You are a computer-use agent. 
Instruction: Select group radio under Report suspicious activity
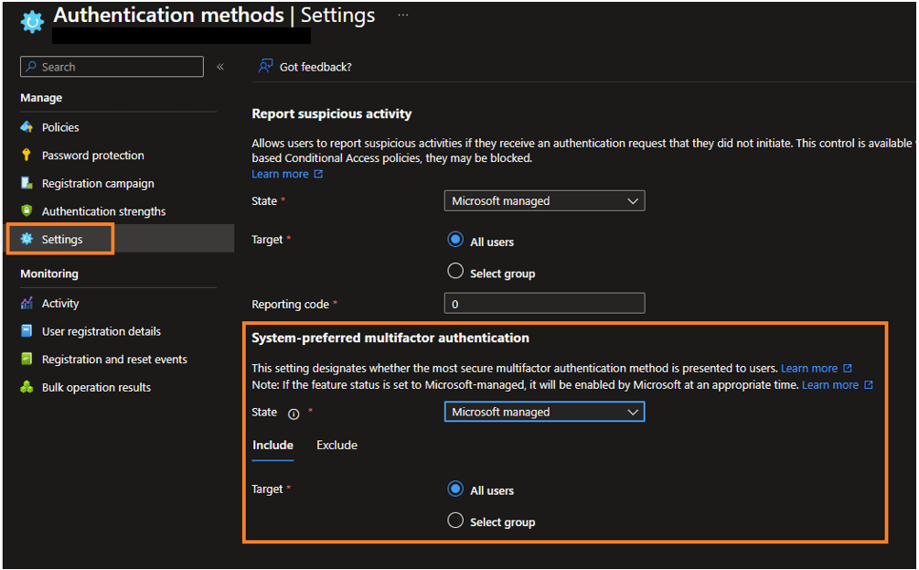coord(455,271)
